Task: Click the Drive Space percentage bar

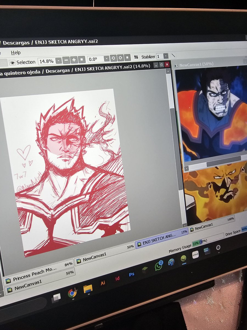Action: 244,229
